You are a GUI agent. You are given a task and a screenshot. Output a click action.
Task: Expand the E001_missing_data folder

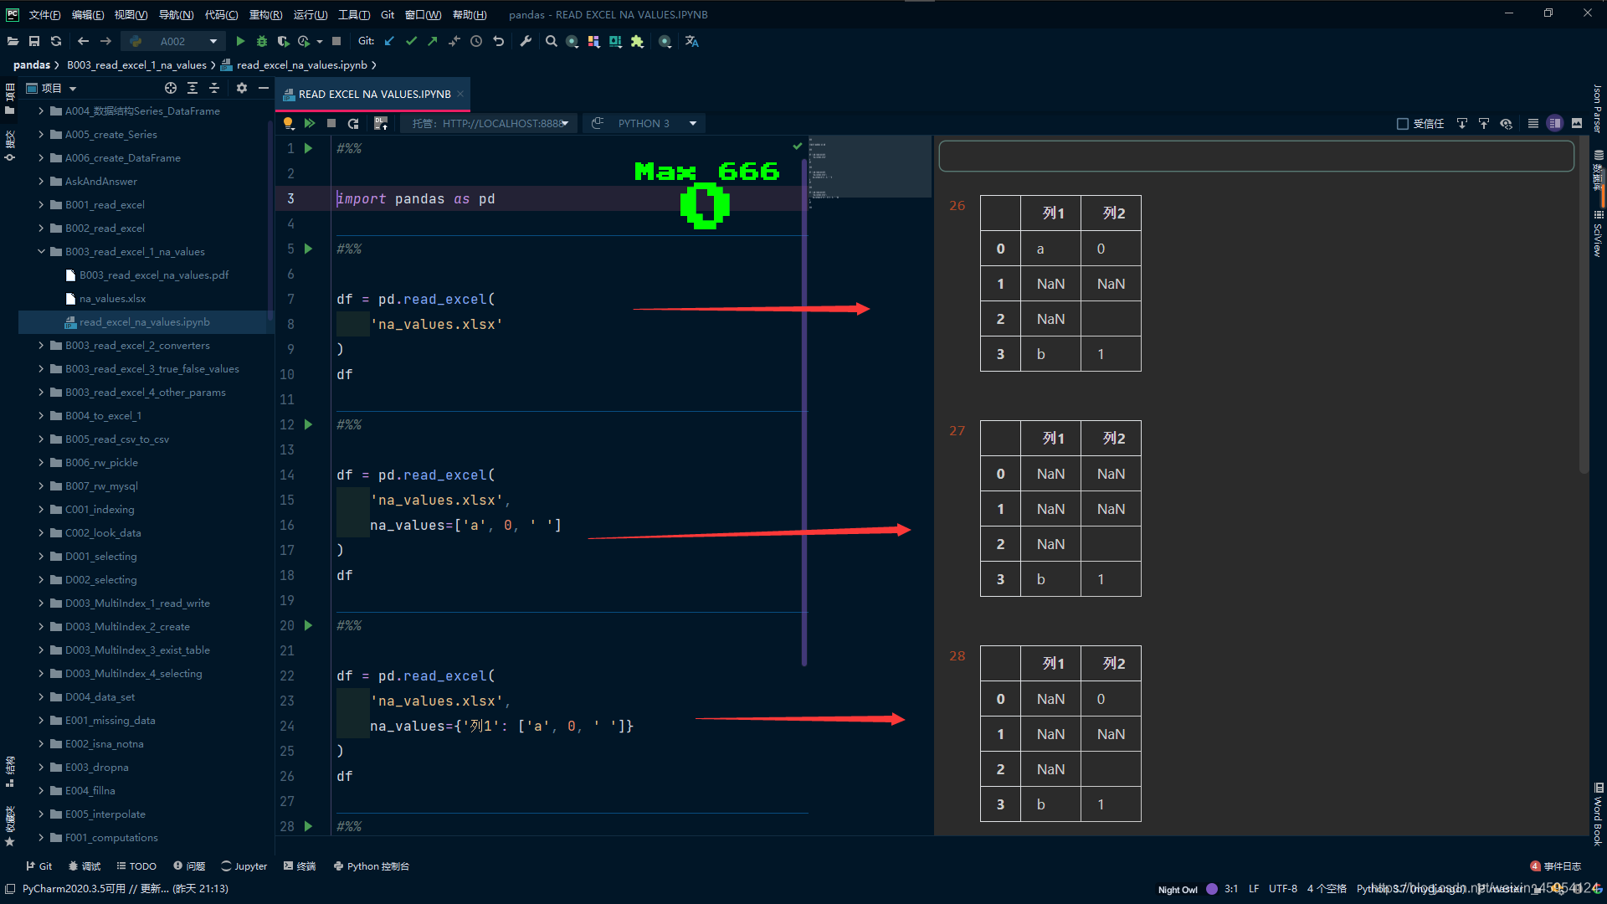tap(41, 720)
